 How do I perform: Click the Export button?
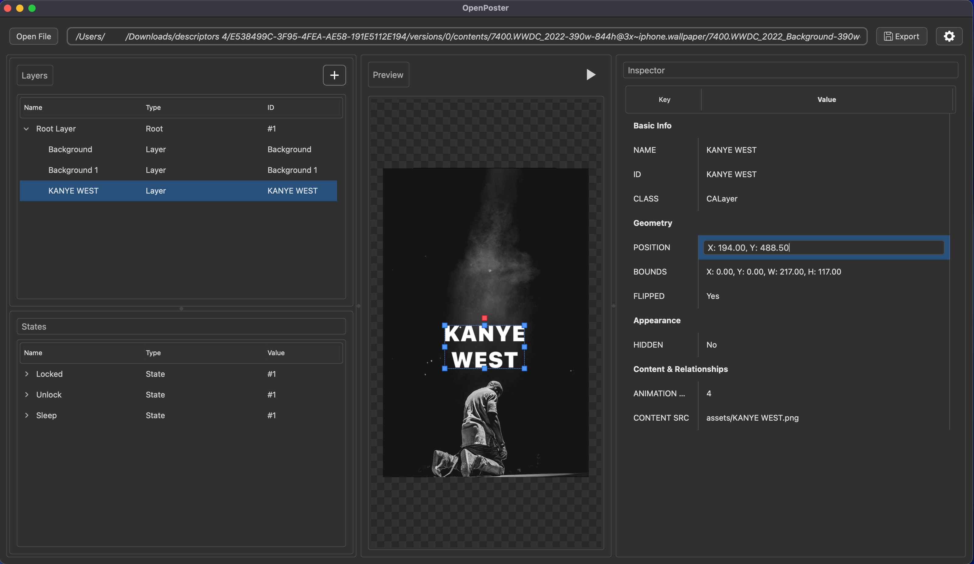pyautogui.click(x=901, y=36)
